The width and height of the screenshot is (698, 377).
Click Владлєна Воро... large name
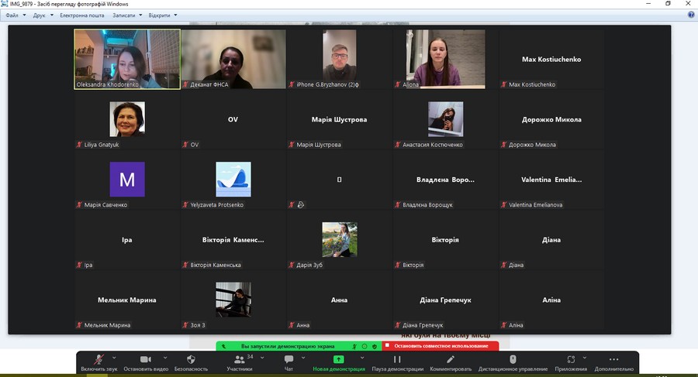pos(446,180)
